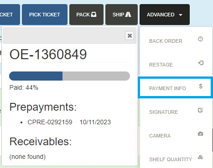Screen dimensions: 213x168
Task: Click the Paid 44% progress bar
Action: tap(69, 76)
